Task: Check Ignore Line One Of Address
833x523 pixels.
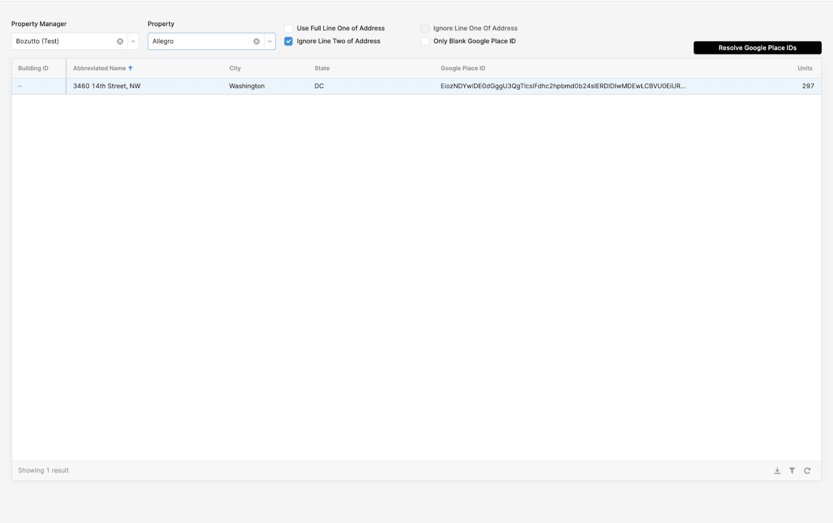Action: (425, 28)
